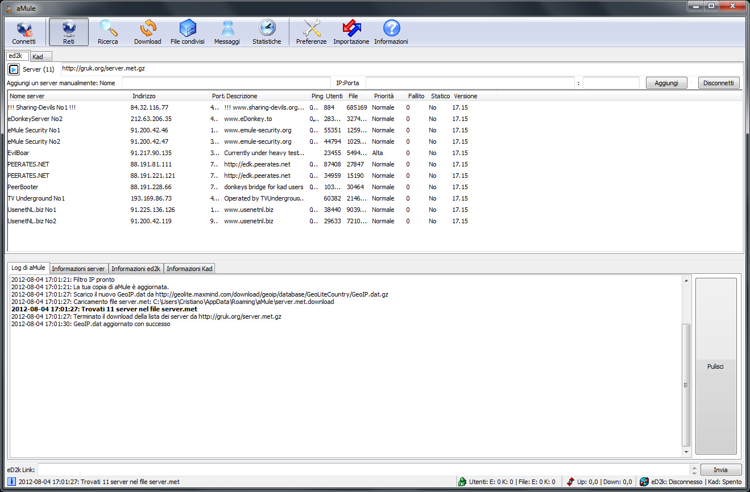
Task: Click the Connetti toolbar icon
Action: click(x=24, y=32)
